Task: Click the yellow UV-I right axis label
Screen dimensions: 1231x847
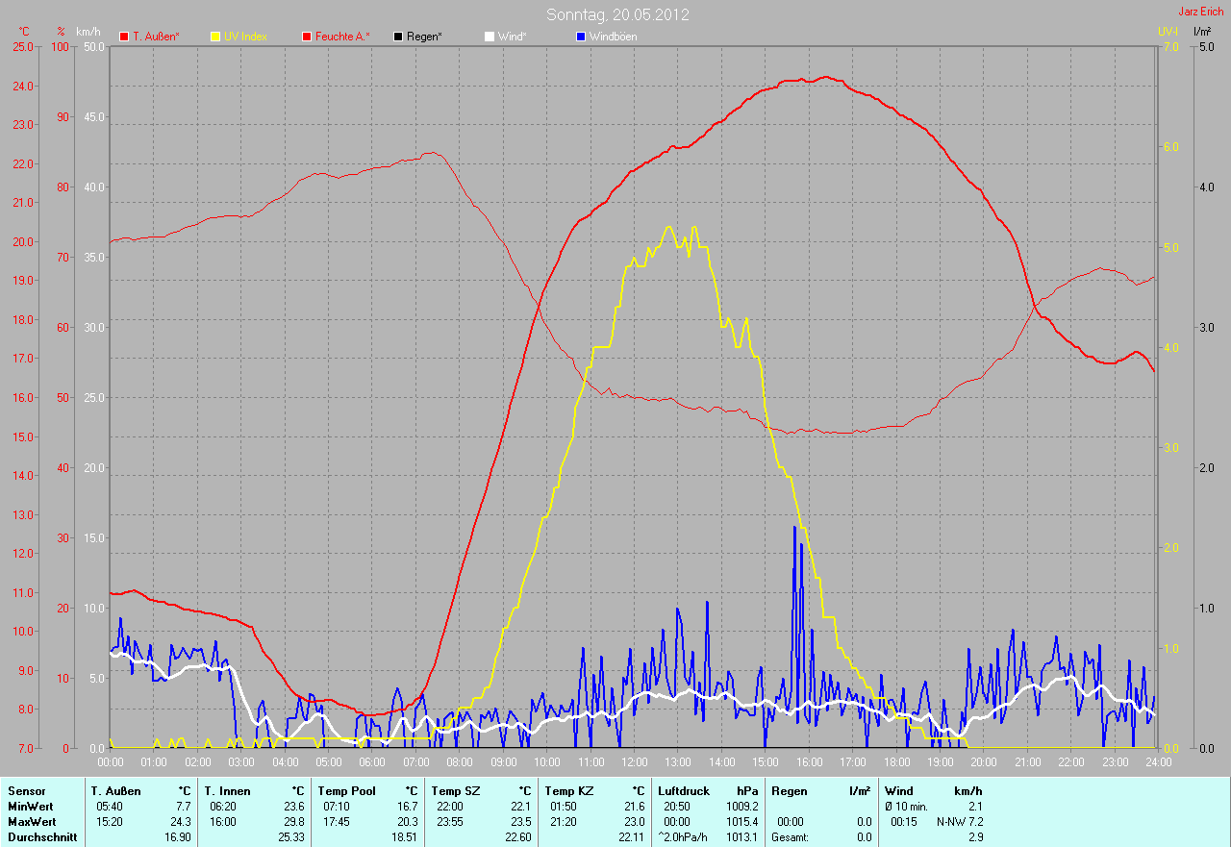Action: (x=1168, y=32)
